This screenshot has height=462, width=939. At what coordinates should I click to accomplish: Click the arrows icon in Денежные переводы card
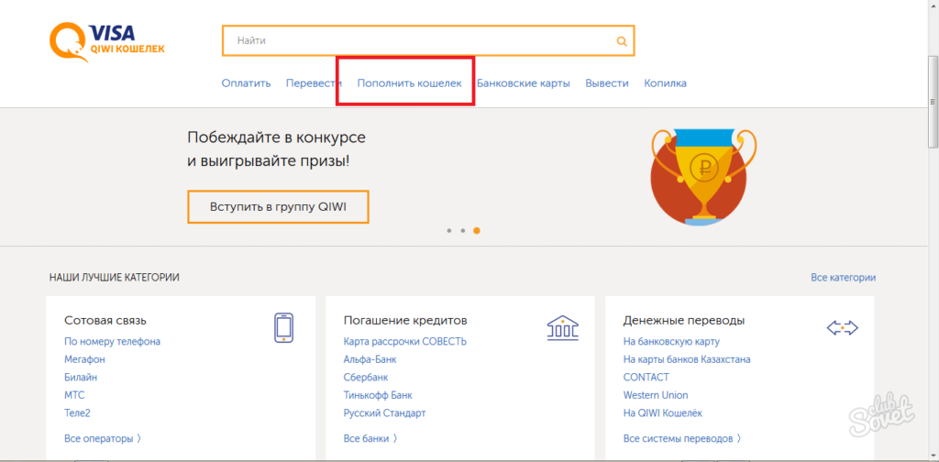click(843, 327)
